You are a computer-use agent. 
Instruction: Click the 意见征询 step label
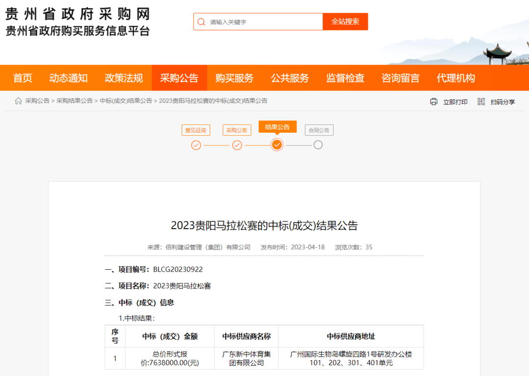point(196,130)
